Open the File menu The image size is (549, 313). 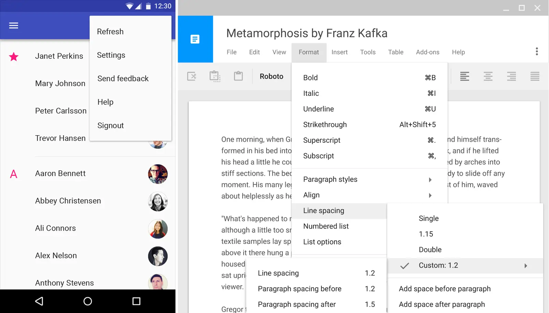pyautogui.click(x=232, y=52)
